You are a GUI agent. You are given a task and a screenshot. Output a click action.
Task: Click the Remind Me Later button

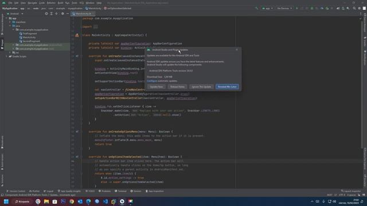[227, 86]
